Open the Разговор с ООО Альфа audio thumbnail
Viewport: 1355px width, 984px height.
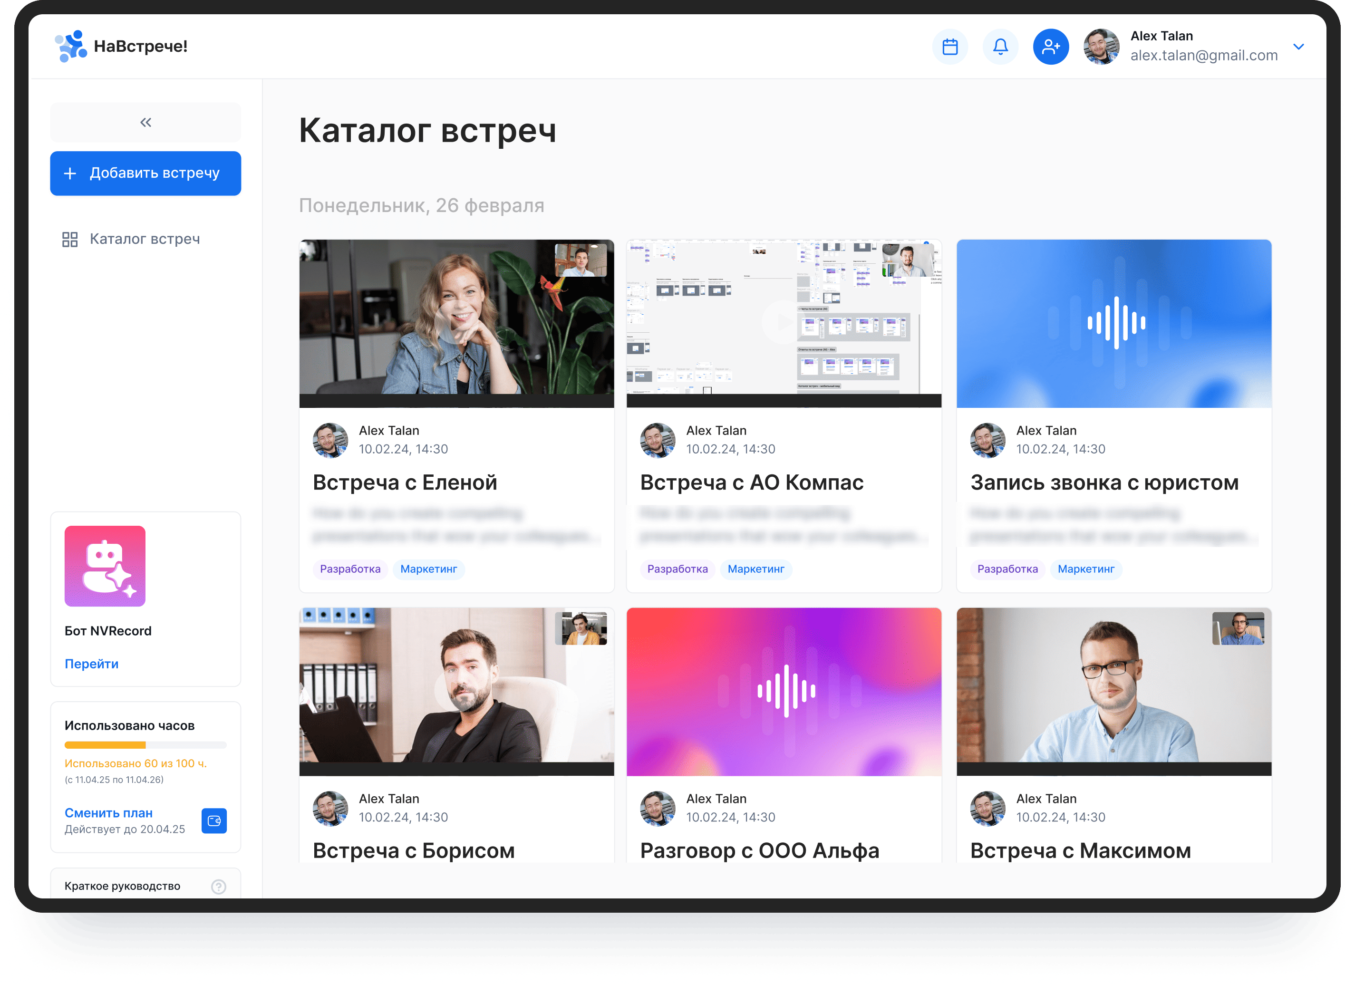pyautogui.click(x=783, y=691)
